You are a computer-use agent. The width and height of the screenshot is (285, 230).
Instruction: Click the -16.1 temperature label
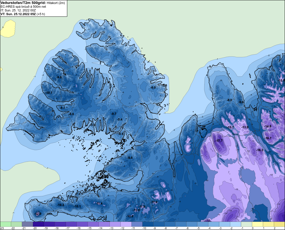[x=268, y=138]
